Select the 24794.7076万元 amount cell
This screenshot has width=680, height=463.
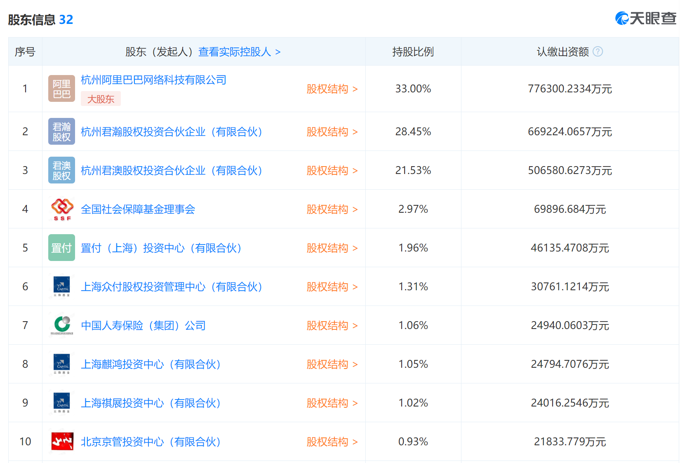coord(570,364)
